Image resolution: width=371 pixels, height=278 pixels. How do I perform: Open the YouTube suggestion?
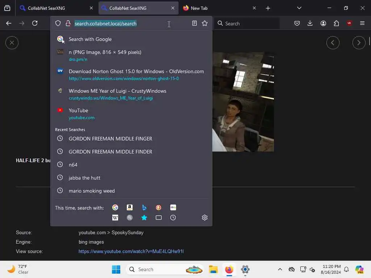click(131, 114)
